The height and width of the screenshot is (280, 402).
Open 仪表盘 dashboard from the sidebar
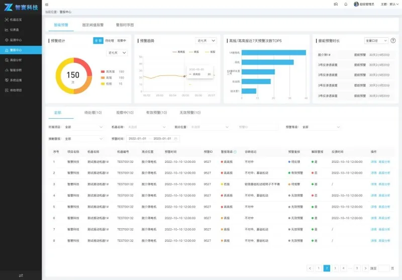click(16, 30)
